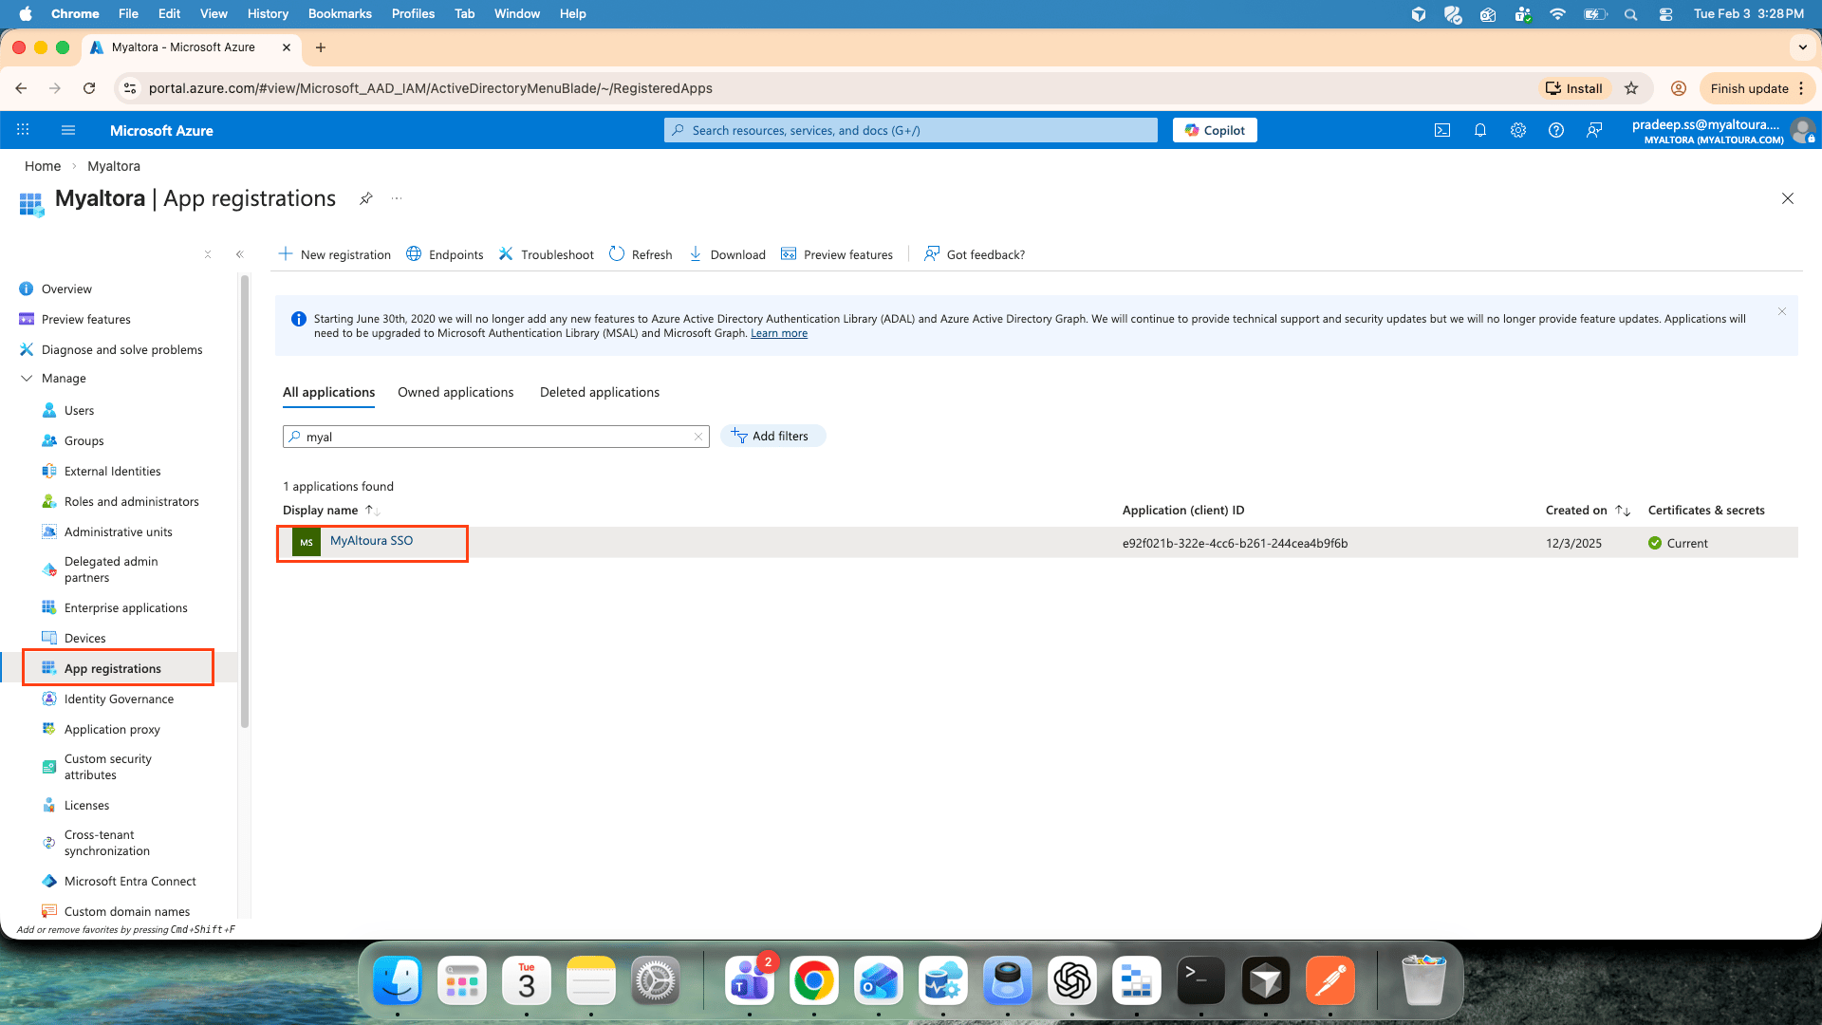Switch to the All applications tab

point(328,392)
